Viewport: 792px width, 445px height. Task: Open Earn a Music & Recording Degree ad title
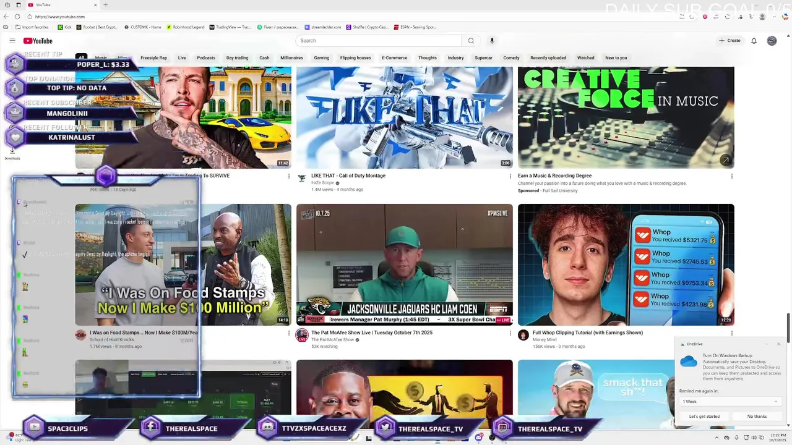tap(555, 176)
